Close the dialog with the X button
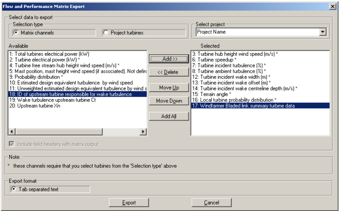This screenshot has width=339, height=211. coord(332,6)
